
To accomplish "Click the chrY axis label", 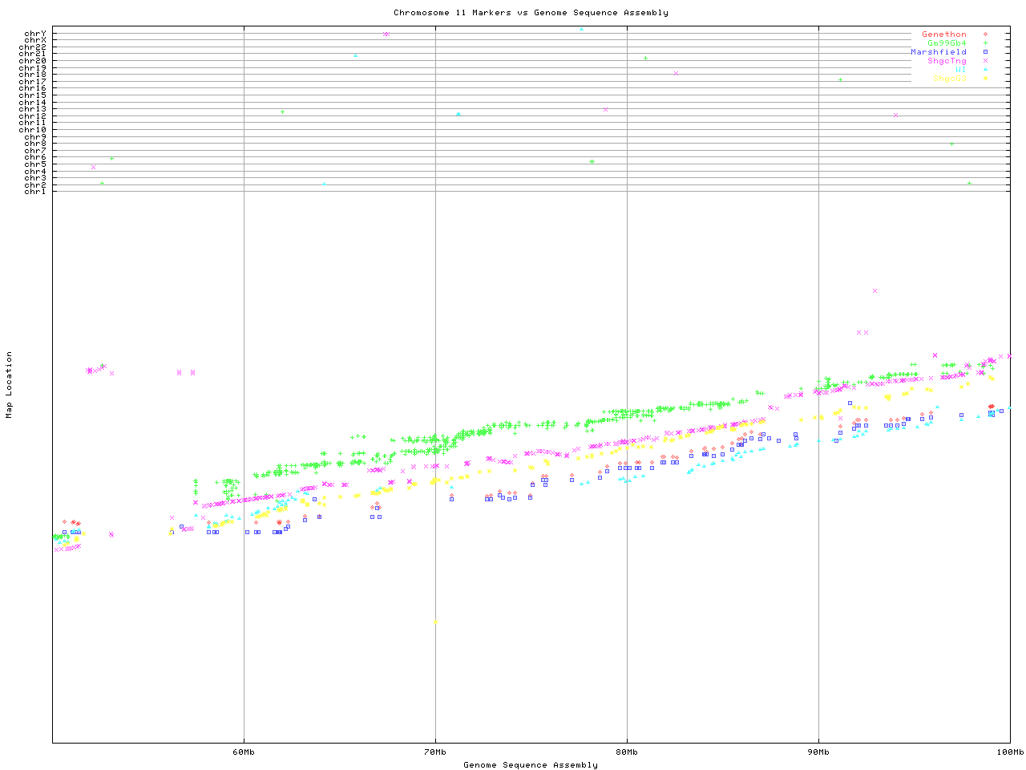I will [35, 33].
